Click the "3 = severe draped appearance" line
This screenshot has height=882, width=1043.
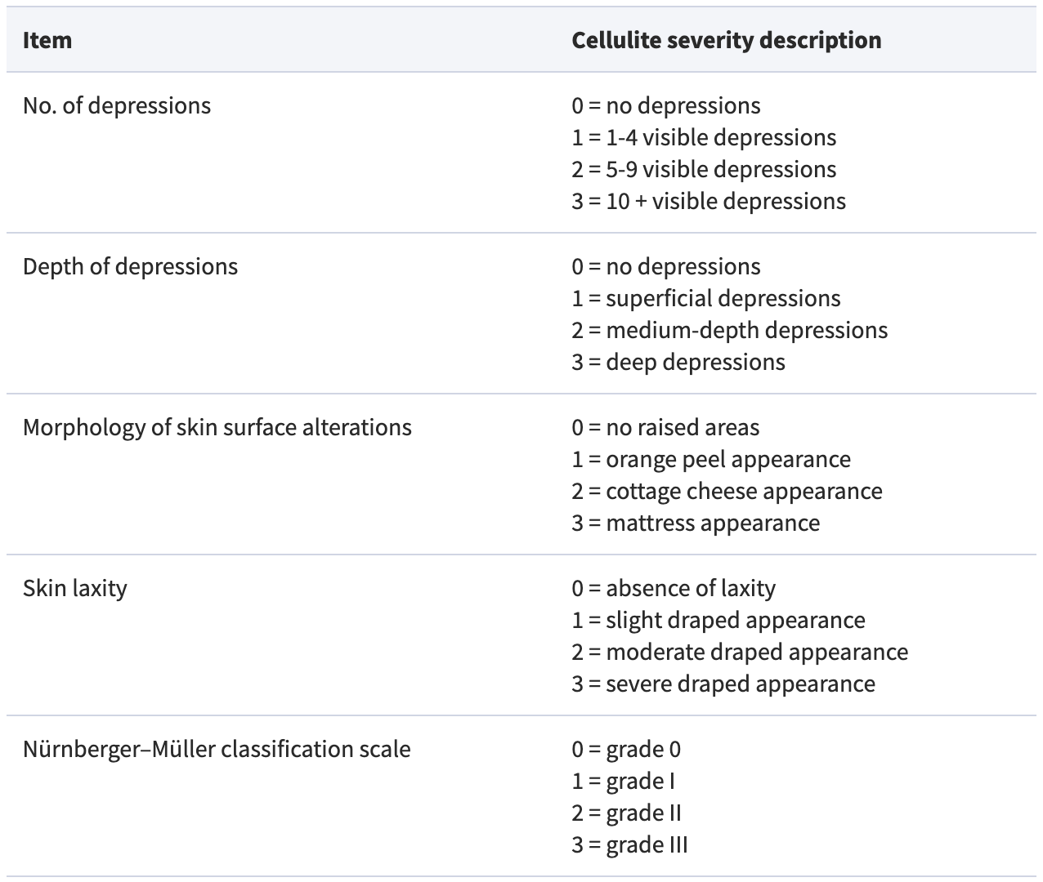(x=723, y=684)
